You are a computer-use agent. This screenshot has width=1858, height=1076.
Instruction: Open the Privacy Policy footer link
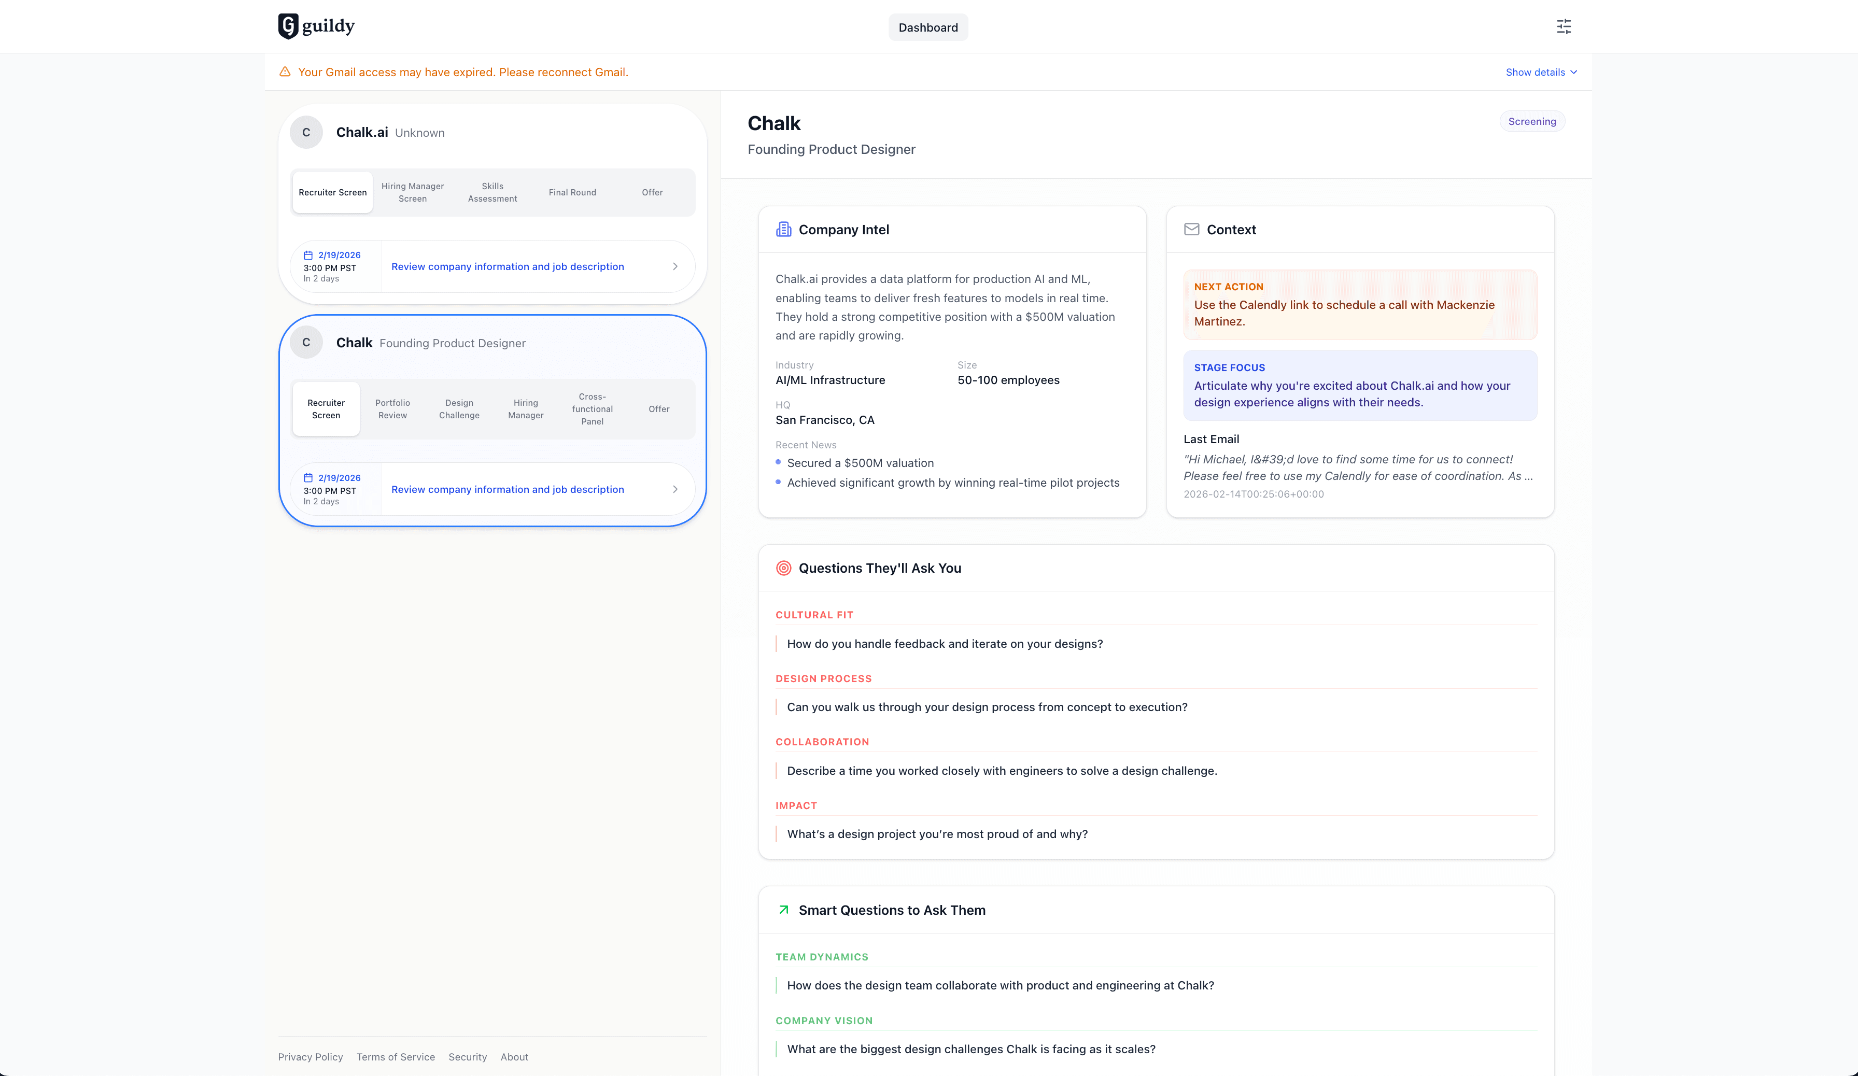(x=311, y=1057)
